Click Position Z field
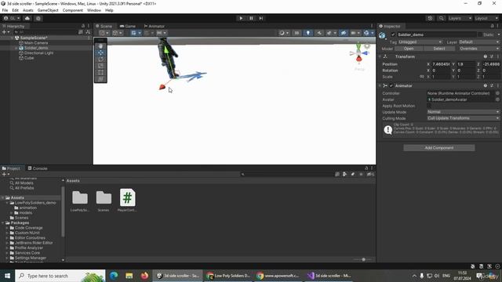 pyautogui.click(x=491, y=64)
